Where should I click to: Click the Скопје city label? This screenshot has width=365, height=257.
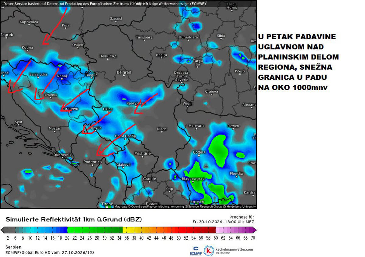coord(149,179)
